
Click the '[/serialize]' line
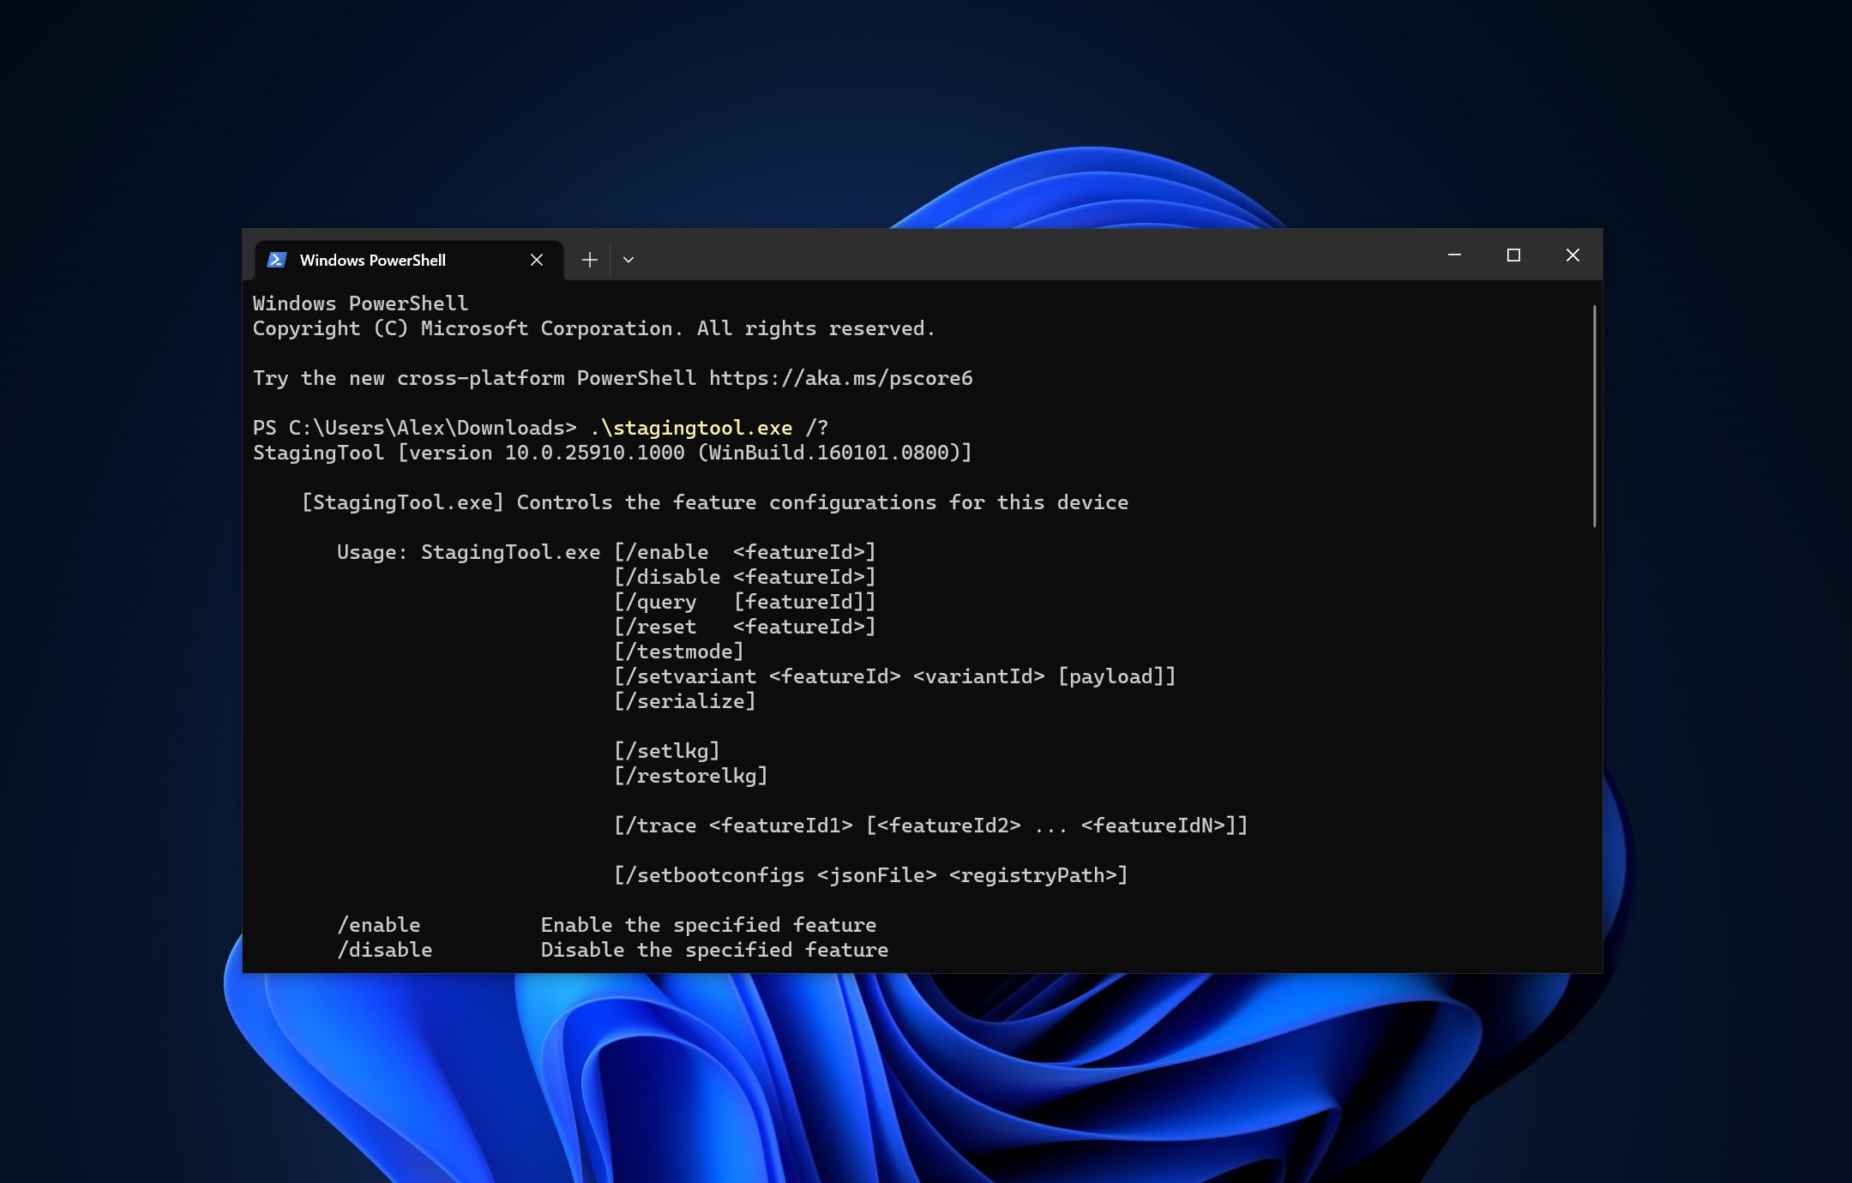point(685,701)
